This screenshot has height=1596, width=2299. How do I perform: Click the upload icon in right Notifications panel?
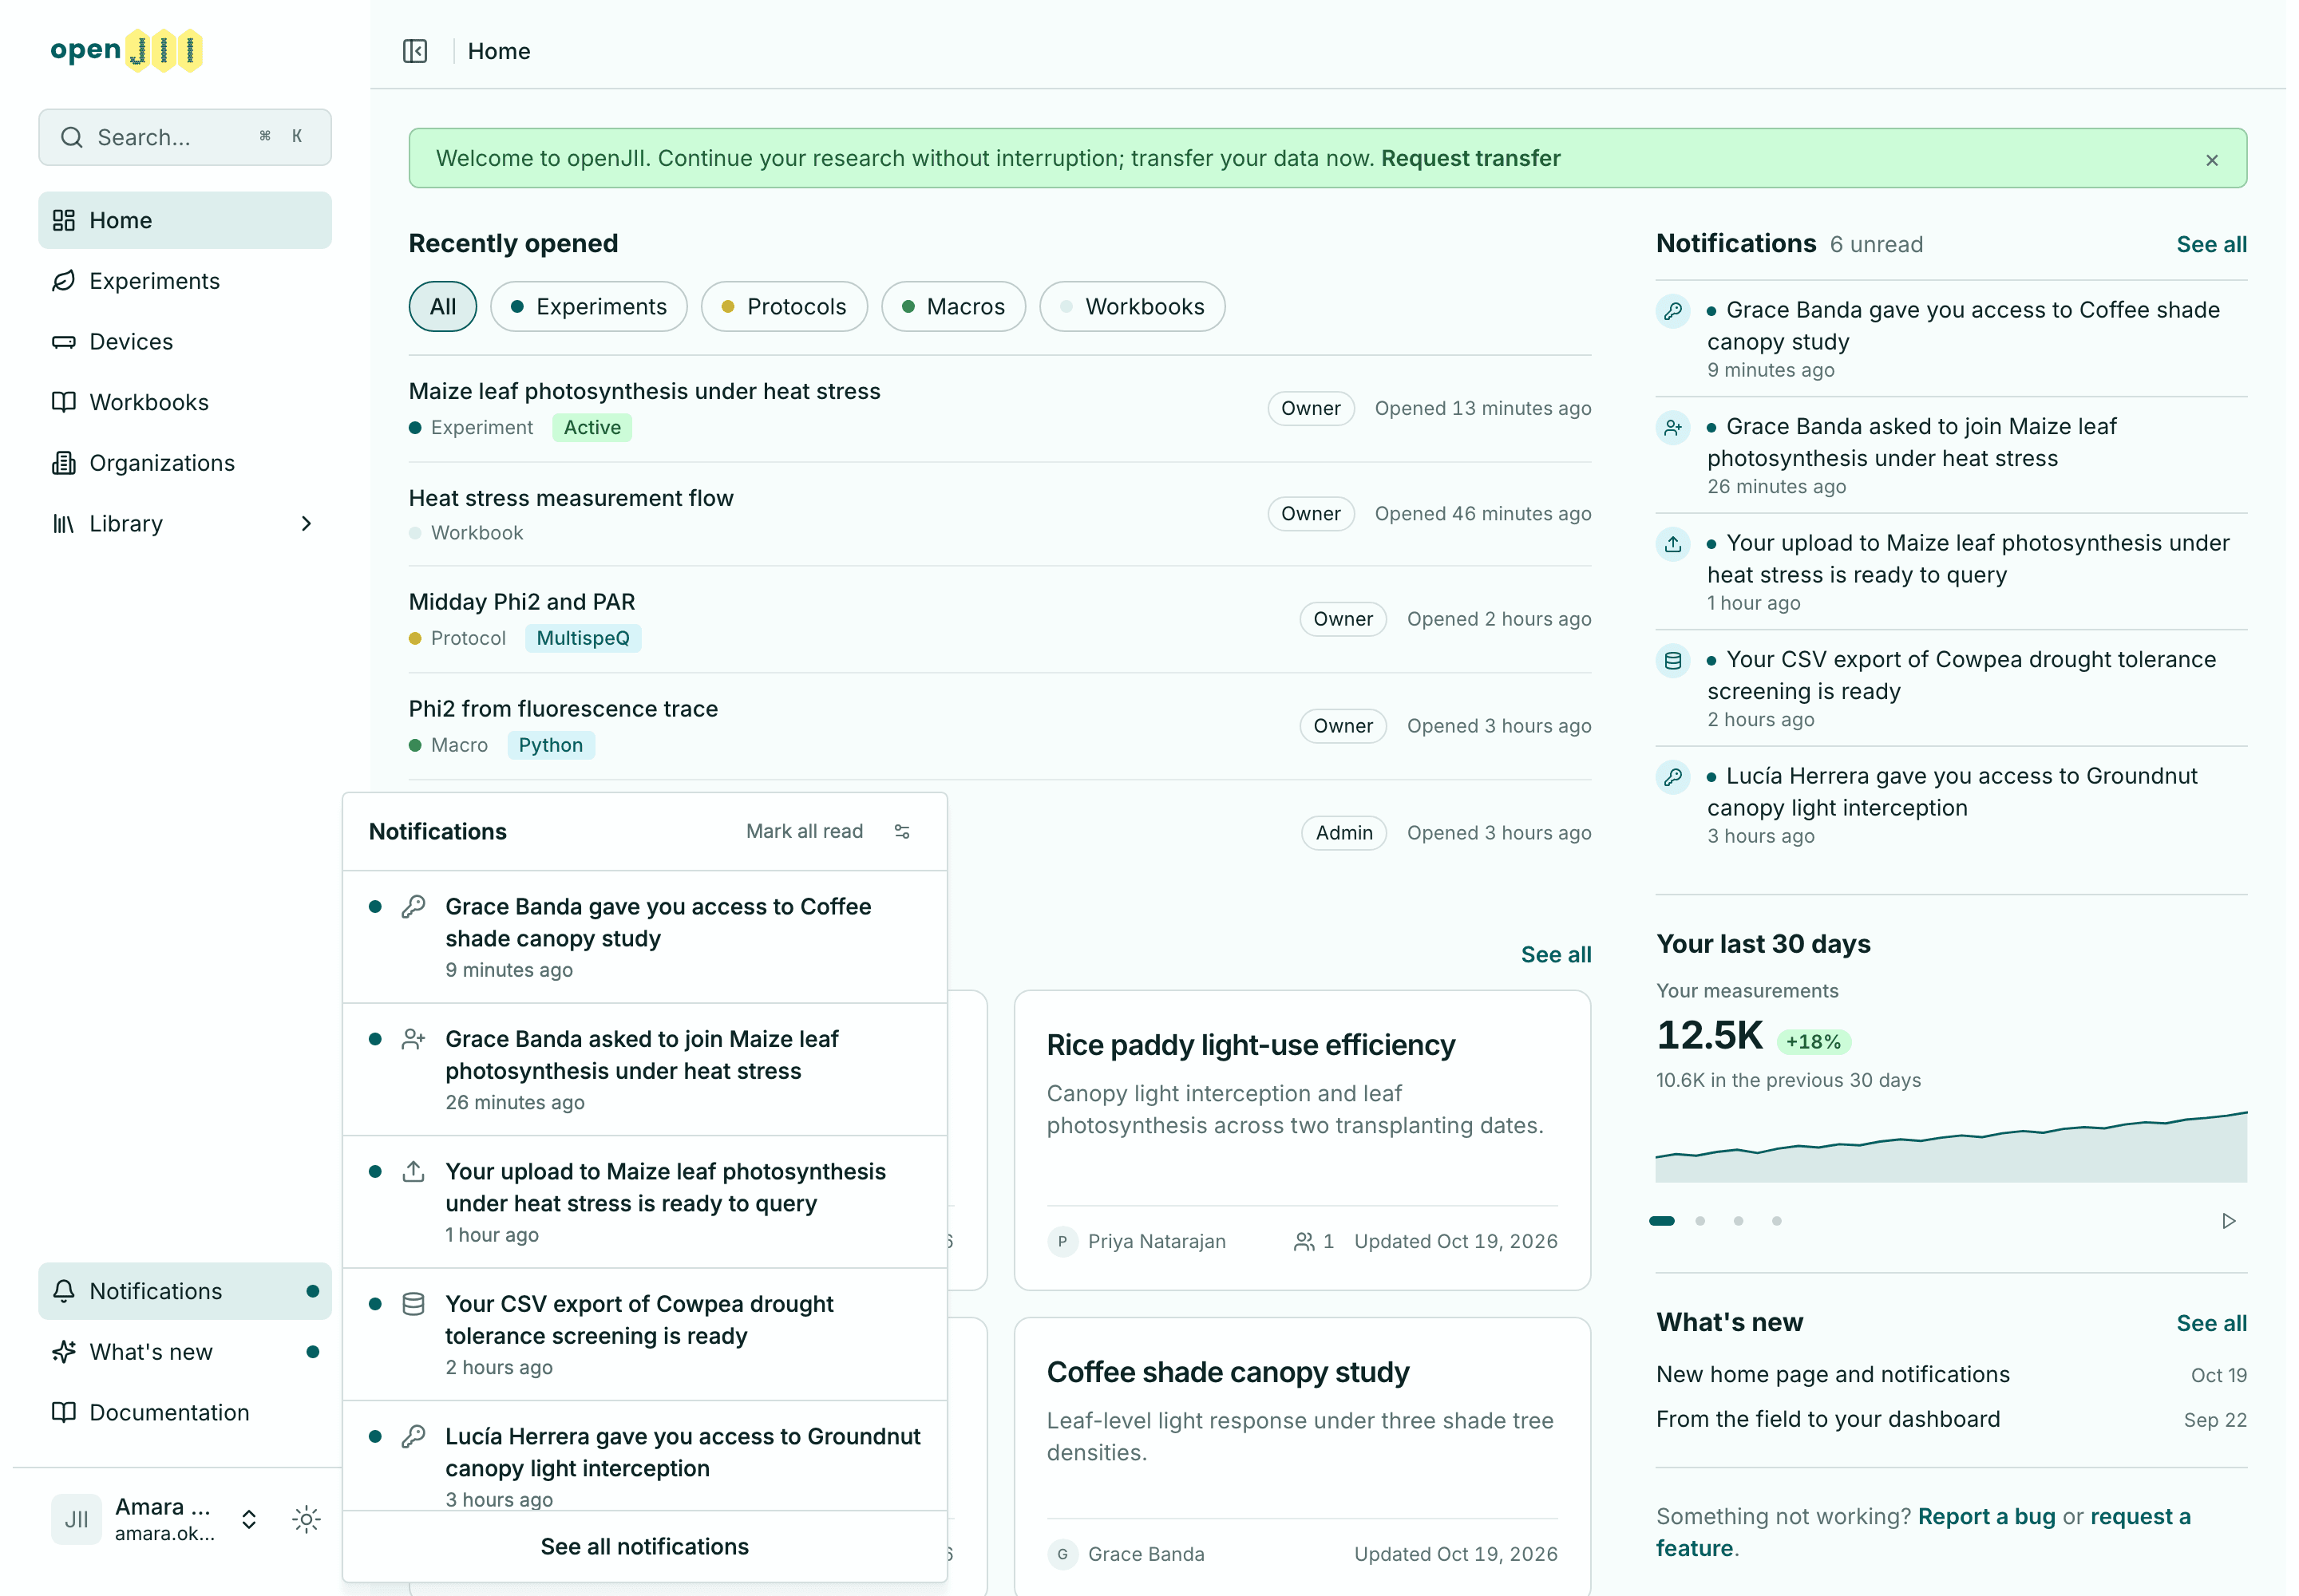pos(1672,544)
